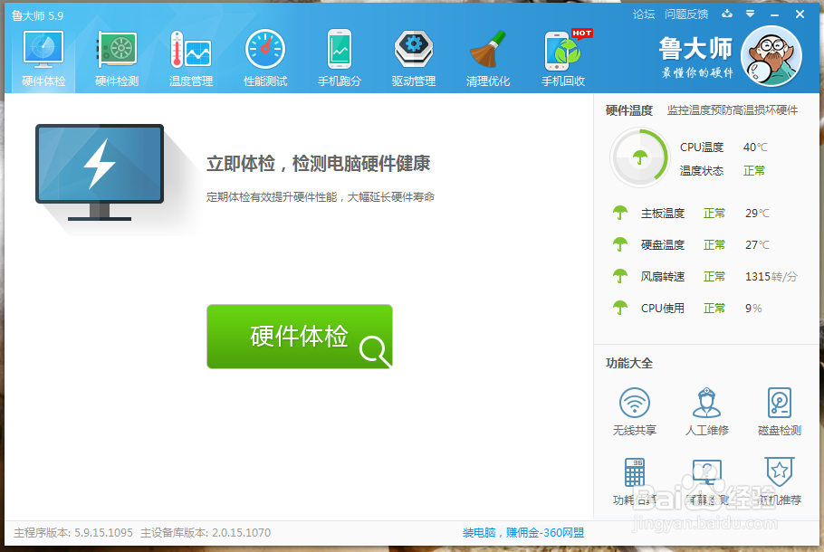
Task: Open 人工维修 manual repair tool
Action: pyautogui.click(x=707, y=411)
